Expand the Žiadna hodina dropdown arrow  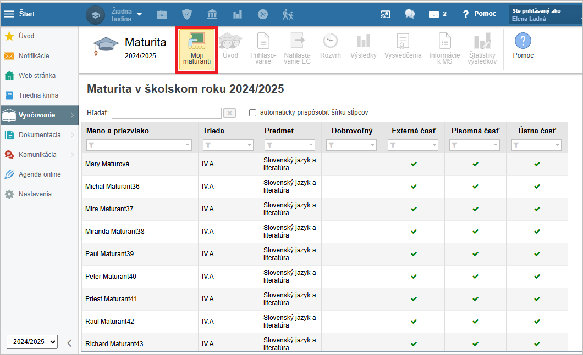[139, 14]
